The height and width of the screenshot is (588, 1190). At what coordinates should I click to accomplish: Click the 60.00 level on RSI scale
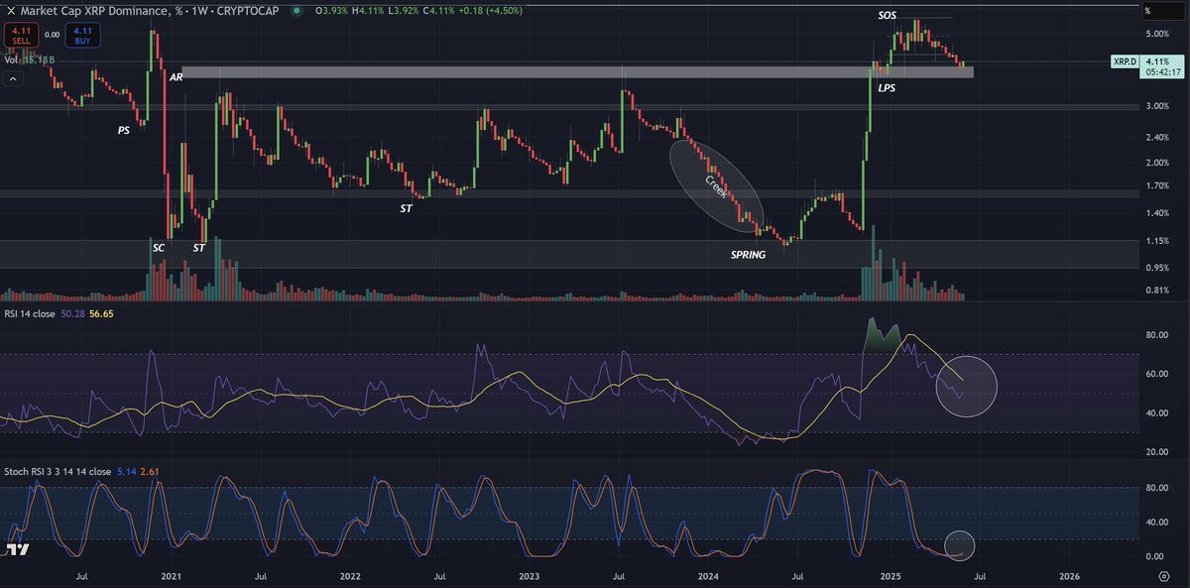tap(1158, 374)
